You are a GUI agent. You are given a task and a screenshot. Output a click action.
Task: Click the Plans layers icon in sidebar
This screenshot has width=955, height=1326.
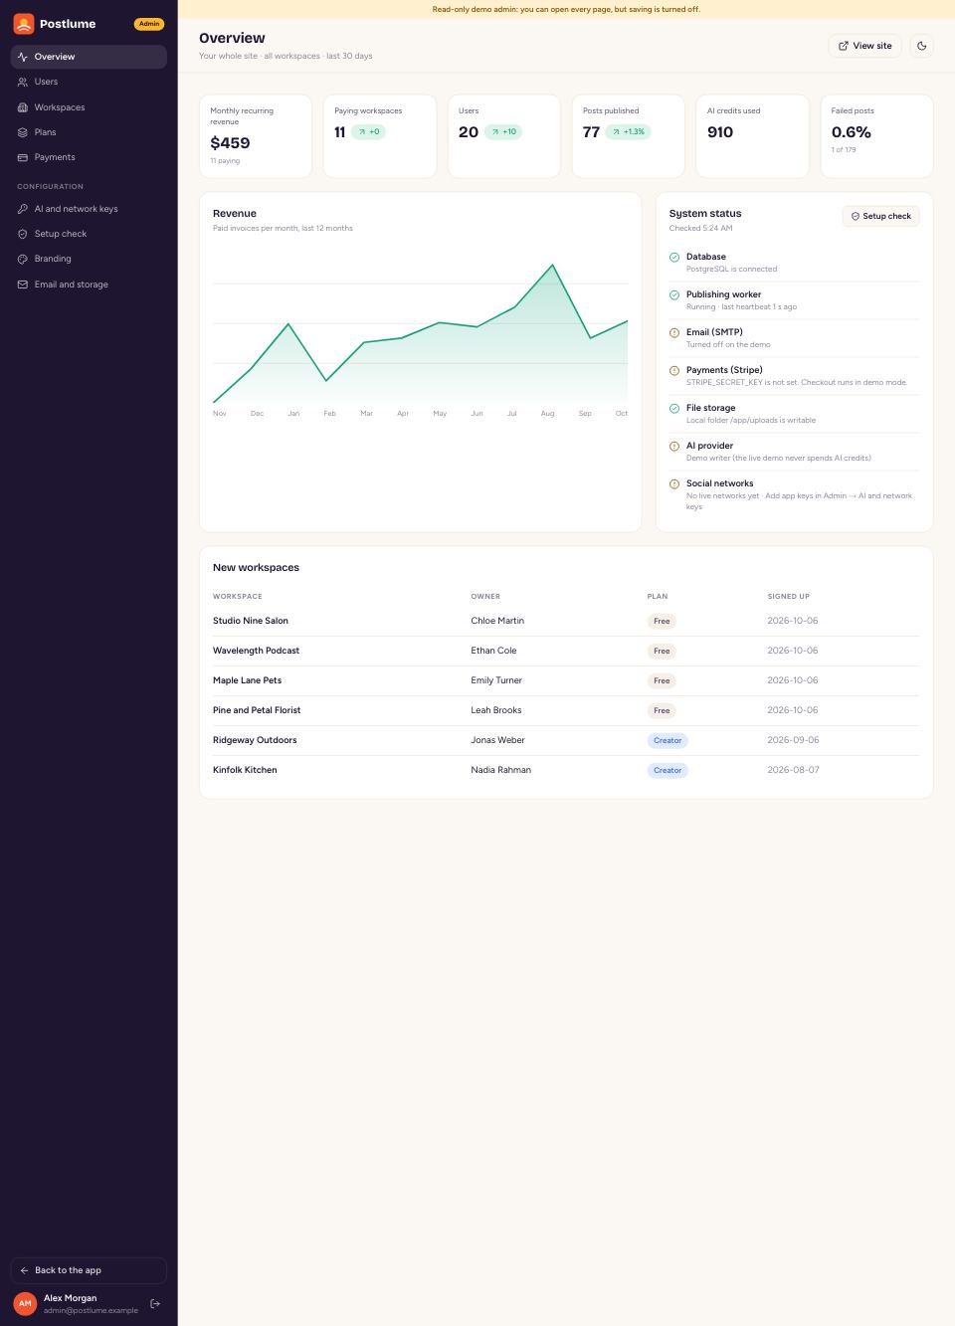click(23, 132)
